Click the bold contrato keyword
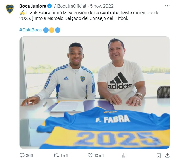 pos(109,12)
